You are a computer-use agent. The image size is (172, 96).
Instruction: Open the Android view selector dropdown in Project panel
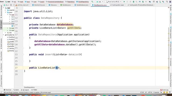click(6, 5)
